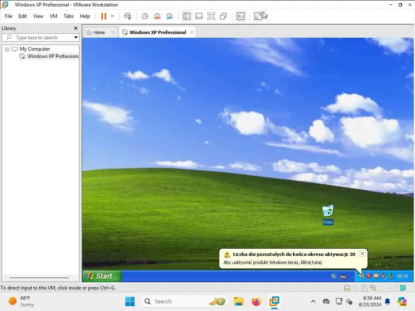Click the Windows activation keys tray icon
Image resolution: width=415 pixels, height=311 pixels.
(362, 276)
